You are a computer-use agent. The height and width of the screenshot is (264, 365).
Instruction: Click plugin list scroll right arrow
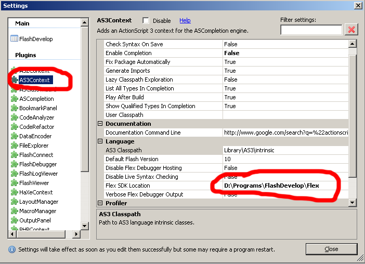(x=76, y=234)
